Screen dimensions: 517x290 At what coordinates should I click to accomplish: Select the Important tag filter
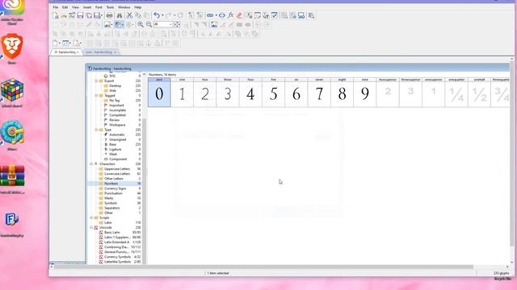[116, 106]
